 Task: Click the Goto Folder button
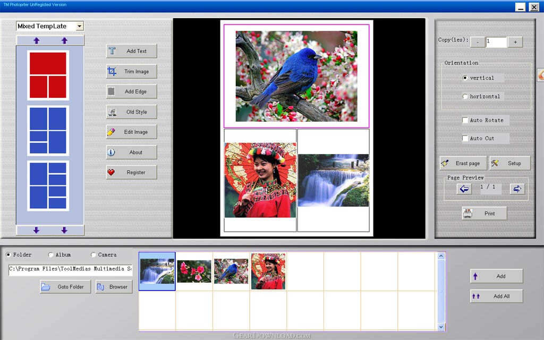(65, 287)
